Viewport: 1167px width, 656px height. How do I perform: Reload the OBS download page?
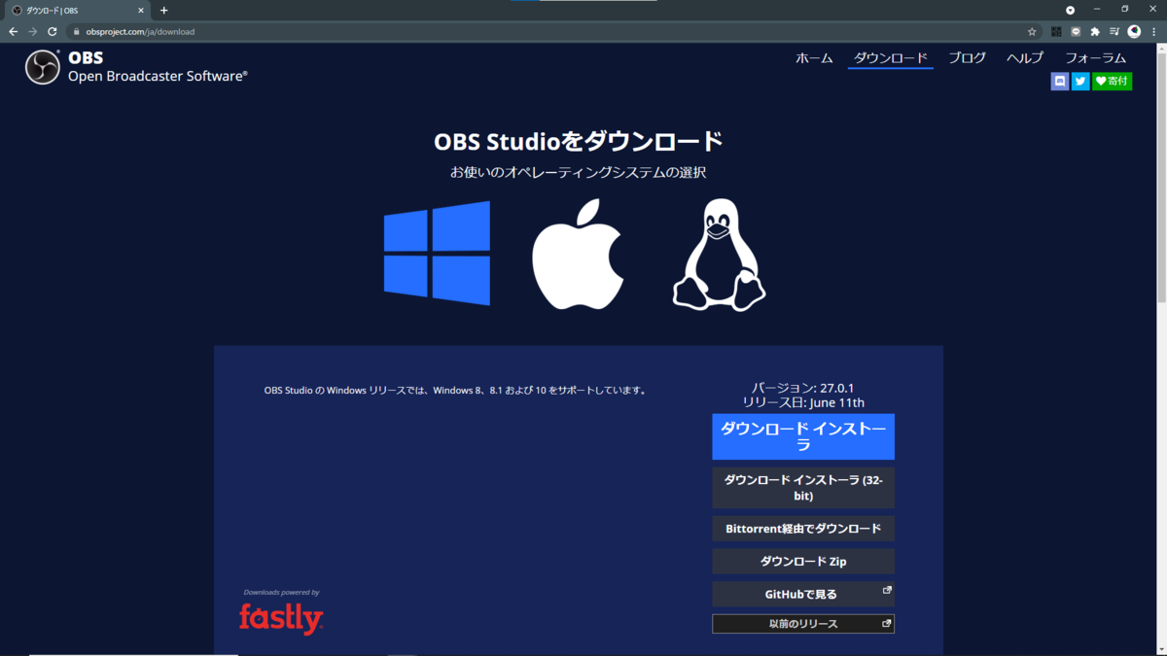53,32
